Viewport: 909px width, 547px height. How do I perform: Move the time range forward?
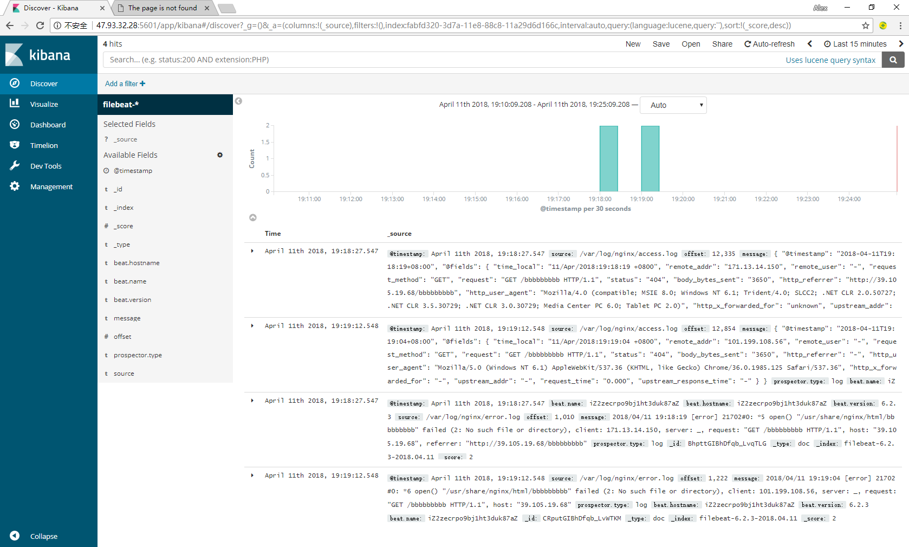point(901,44)
